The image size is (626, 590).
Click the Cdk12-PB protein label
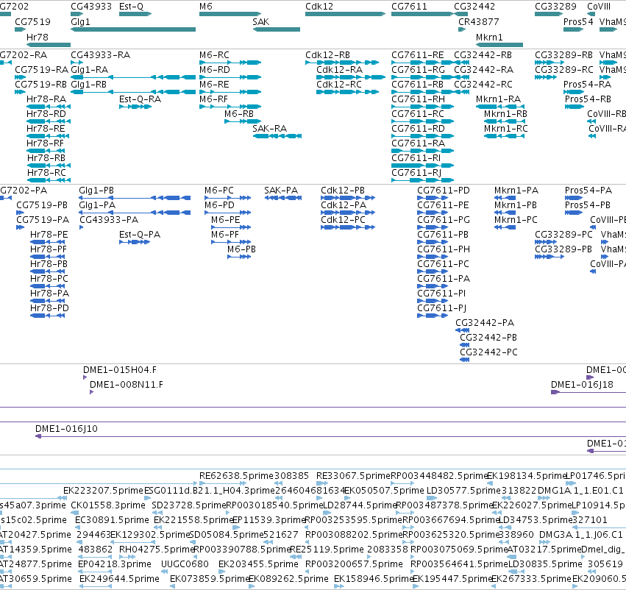click(x=343, y=191)
